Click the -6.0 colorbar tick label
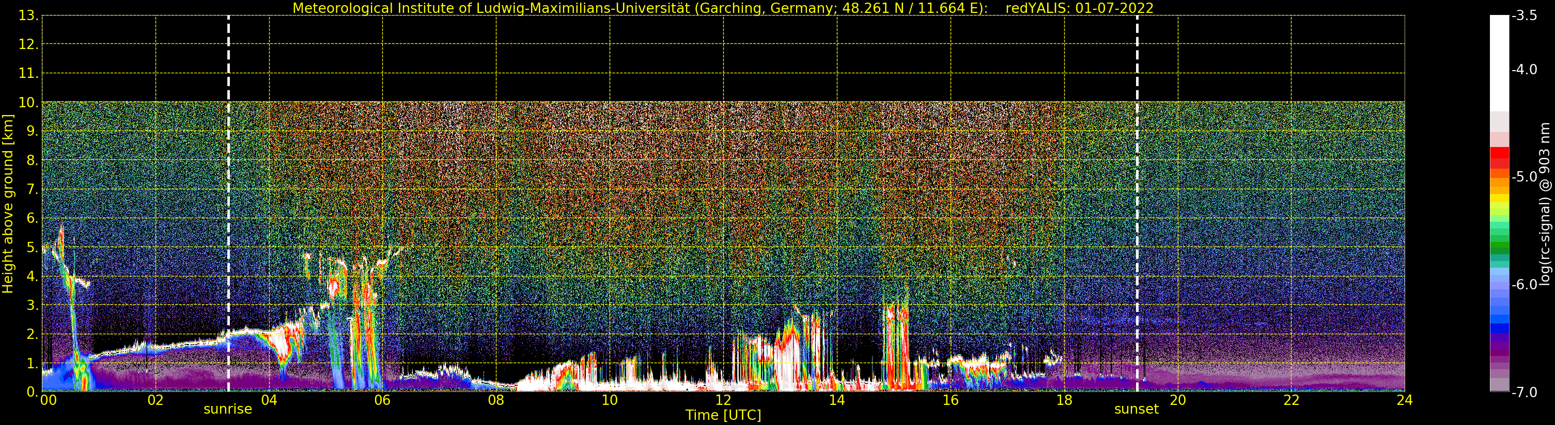The height and width of the screenshot is (425, 1555). [1524, 285]
